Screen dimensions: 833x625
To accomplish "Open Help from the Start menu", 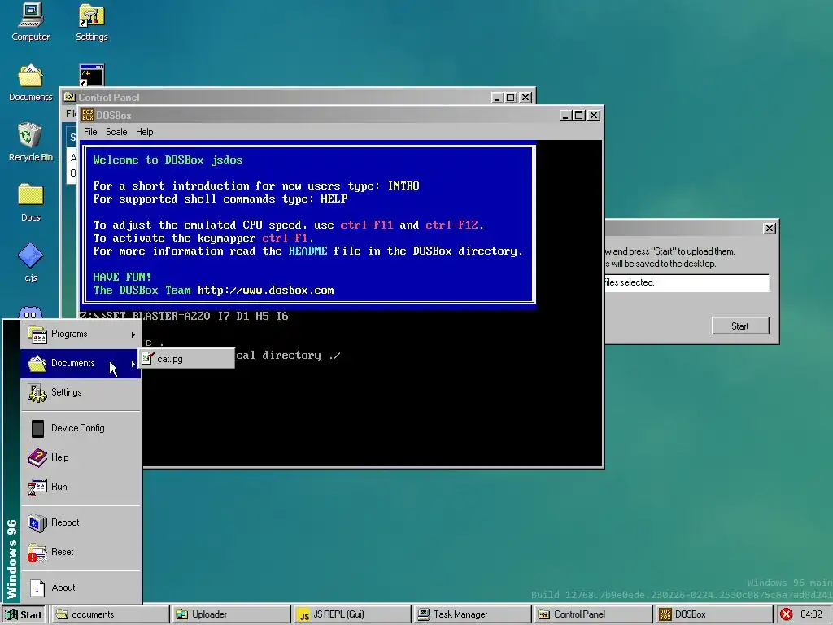I will [81, 457].
